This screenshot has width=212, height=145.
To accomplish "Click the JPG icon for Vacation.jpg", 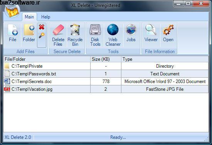I will coord(7,89).
